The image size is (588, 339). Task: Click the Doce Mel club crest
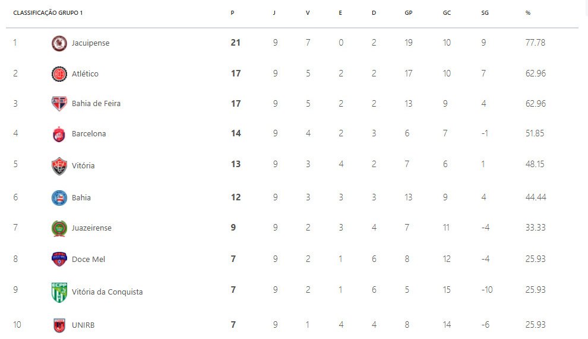point(59,260)
